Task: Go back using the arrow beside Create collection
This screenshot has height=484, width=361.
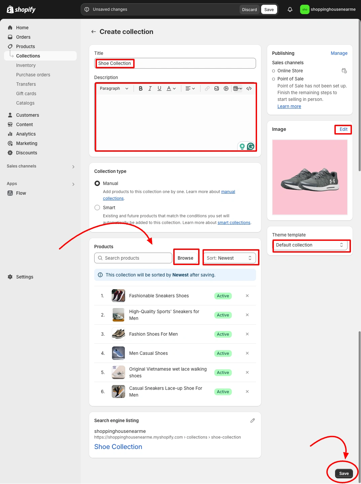Action: [x=94, y=32]
